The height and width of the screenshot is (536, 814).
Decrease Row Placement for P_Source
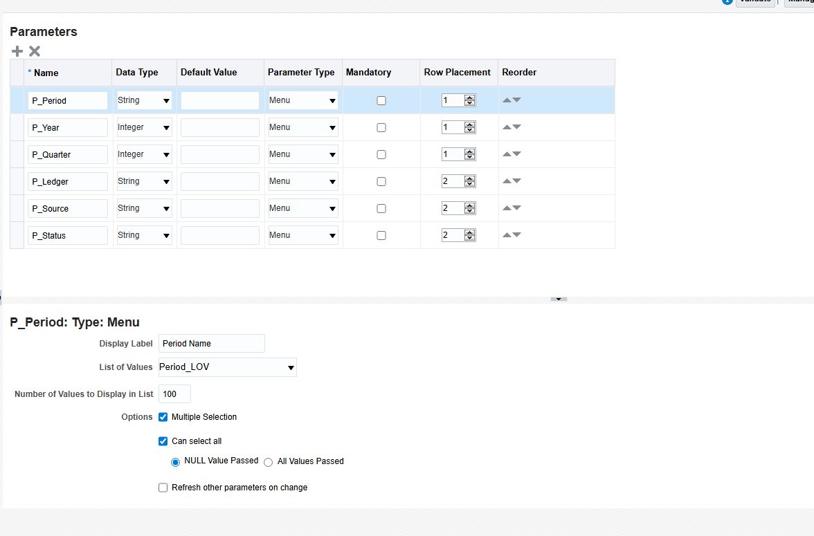(470, 211)
